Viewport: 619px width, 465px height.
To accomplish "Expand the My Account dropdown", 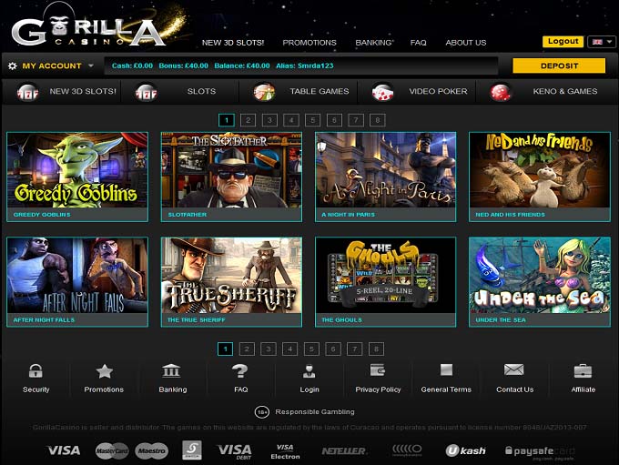I will click(51, 66).
